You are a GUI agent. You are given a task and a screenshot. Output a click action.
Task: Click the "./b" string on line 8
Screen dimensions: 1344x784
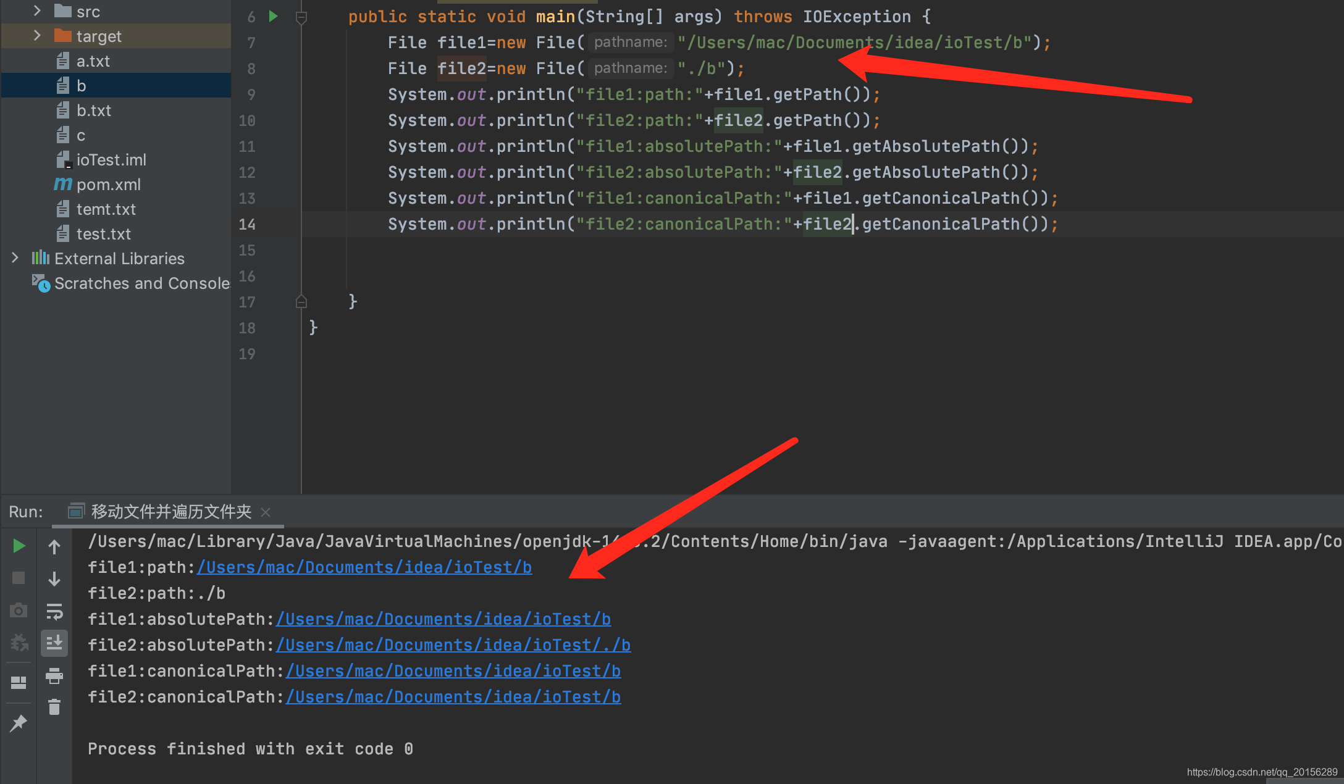[701, 69]
